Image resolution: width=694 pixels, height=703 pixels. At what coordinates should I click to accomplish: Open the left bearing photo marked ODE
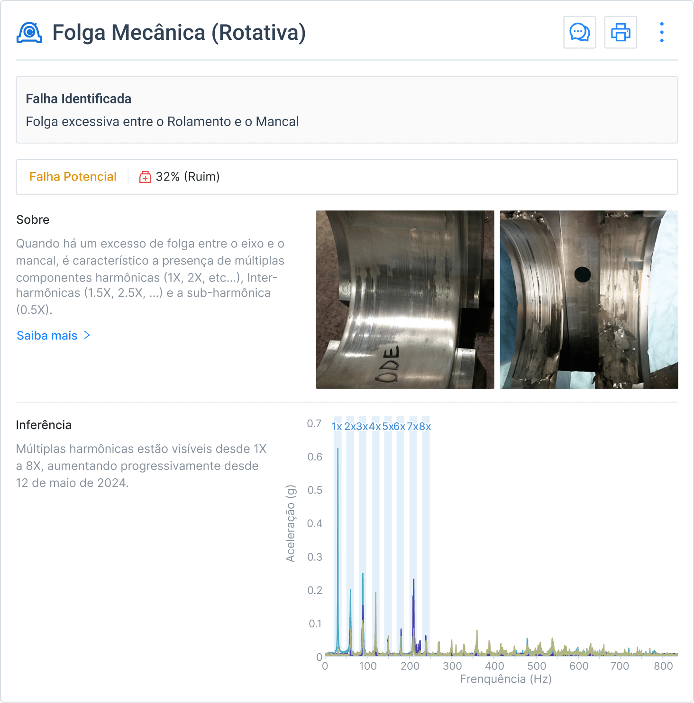(405, 300)
